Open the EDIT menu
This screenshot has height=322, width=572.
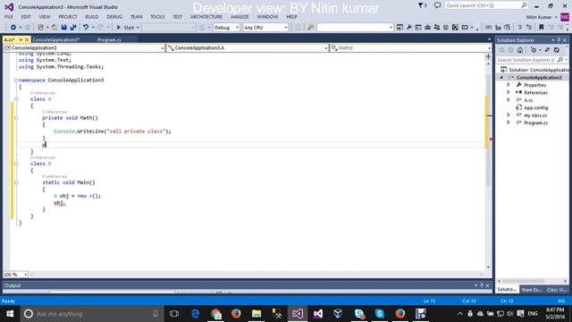[26, 17]
